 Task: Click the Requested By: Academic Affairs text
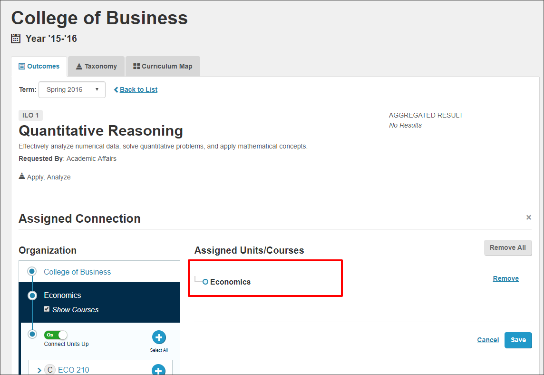click(68, 158)
